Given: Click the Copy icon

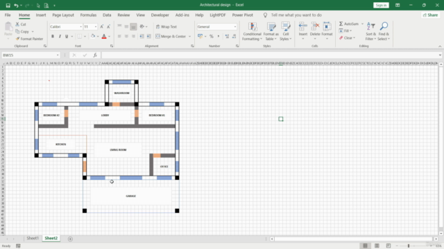Looking at the screenshot, I should [x=17, y=32].
